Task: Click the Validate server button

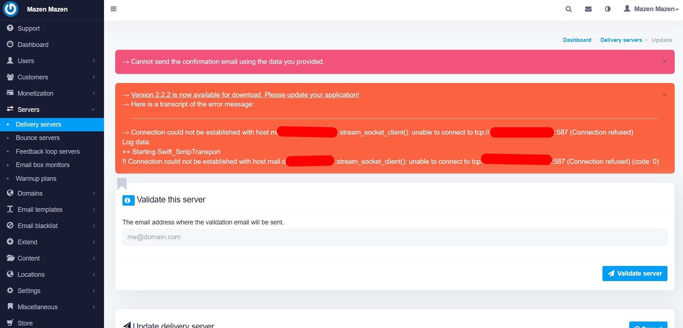Action: pos(635,274)
